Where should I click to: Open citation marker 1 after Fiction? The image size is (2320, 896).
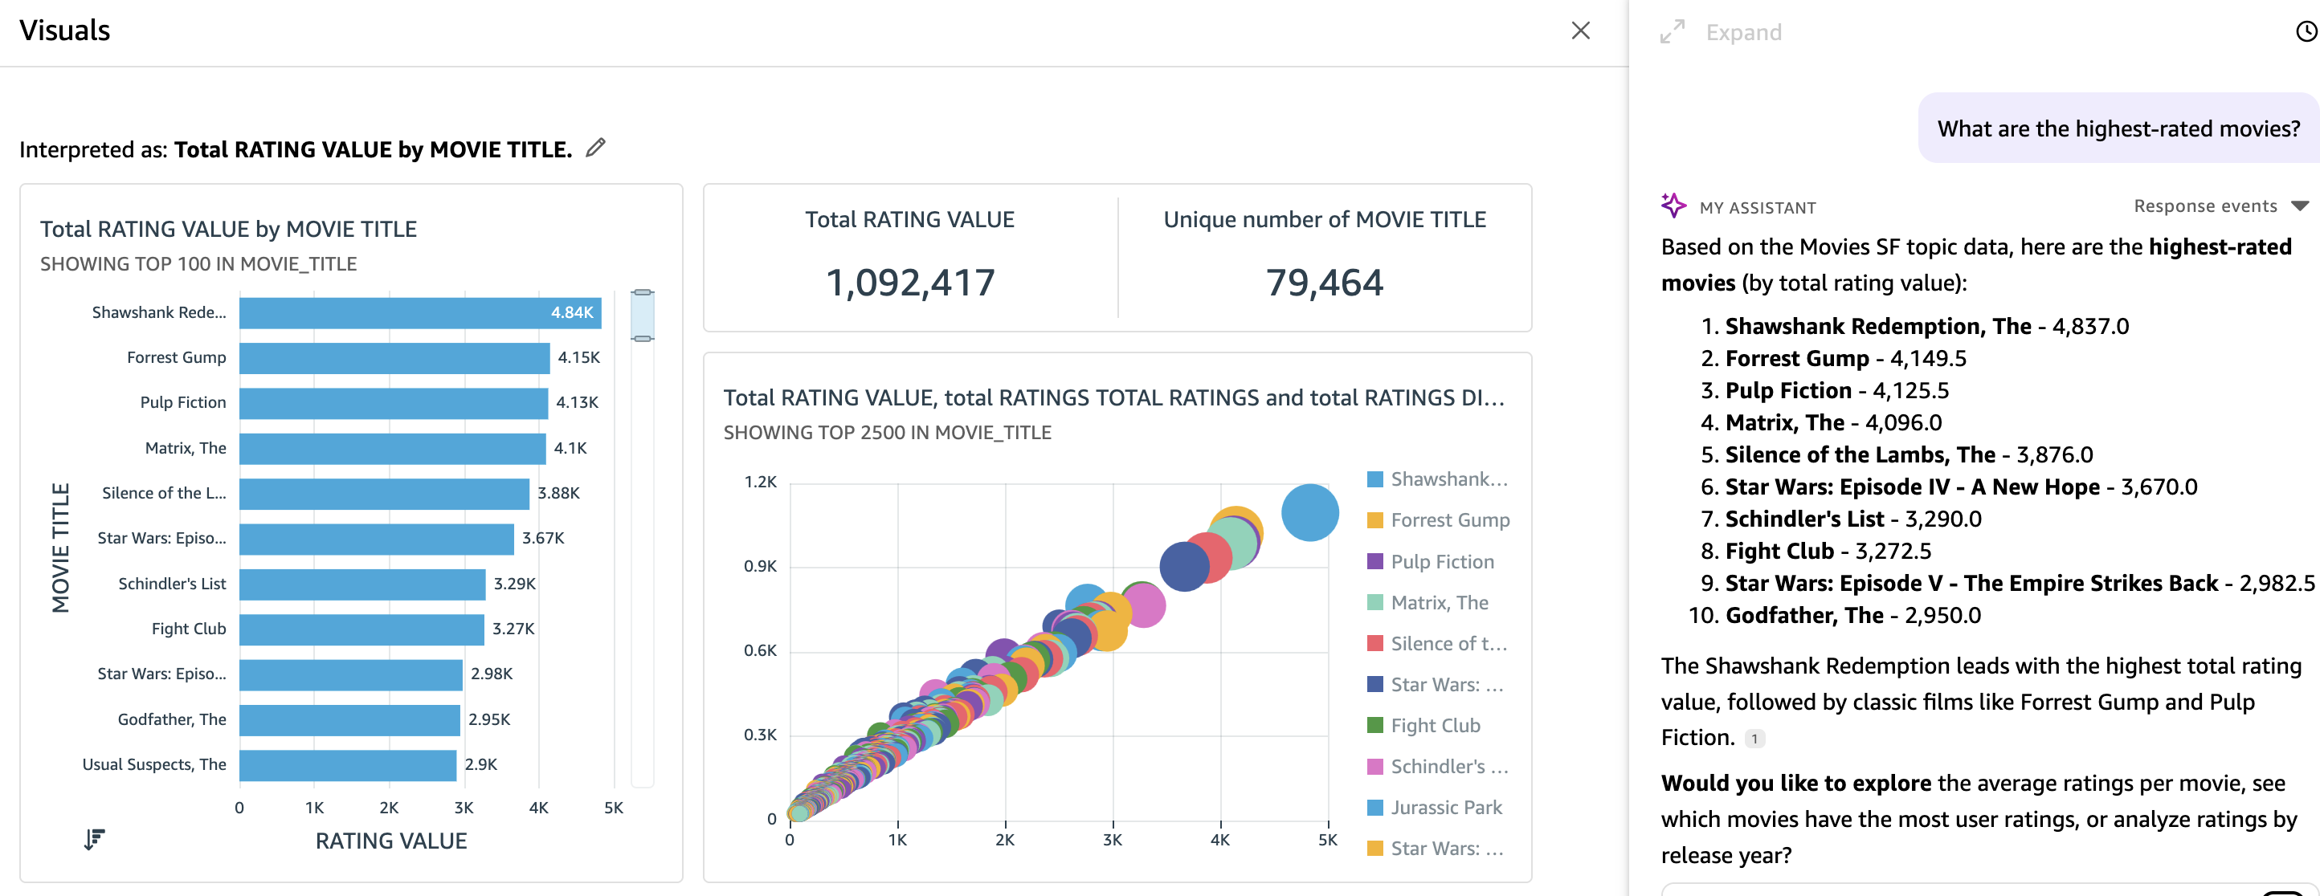(x=1754, y=739)
